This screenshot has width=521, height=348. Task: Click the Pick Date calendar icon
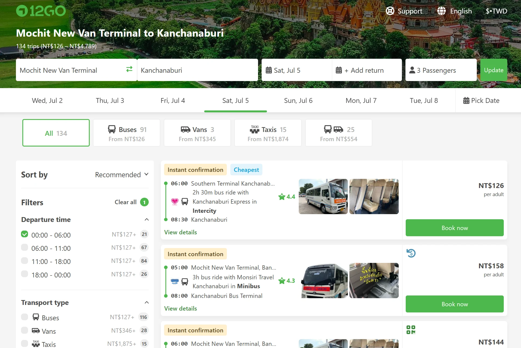tap(466, 101)
